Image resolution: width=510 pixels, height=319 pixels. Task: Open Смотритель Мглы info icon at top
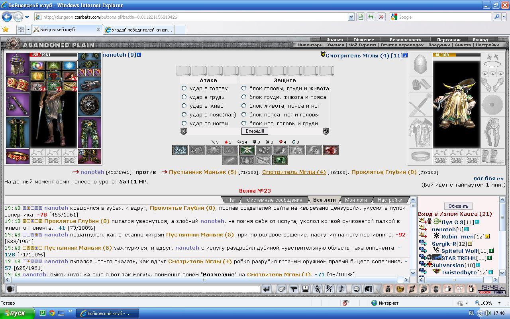[405, 55]
